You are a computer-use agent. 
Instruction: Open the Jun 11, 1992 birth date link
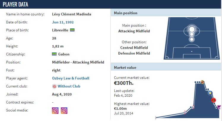click(x=63, y=22)
